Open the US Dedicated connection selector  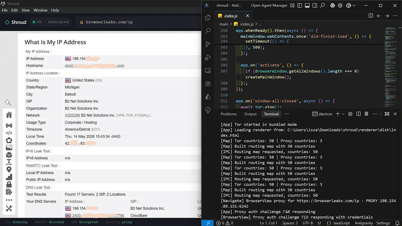pyautogui.click(x=51, y=22)
